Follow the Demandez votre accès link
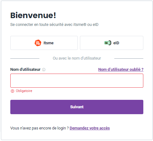Image resolution: width=153 pixels, height=141 pixels. 90,128
